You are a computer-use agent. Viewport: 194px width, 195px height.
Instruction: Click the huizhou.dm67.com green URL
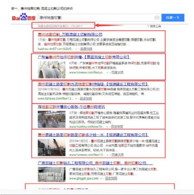pos(56,49)
